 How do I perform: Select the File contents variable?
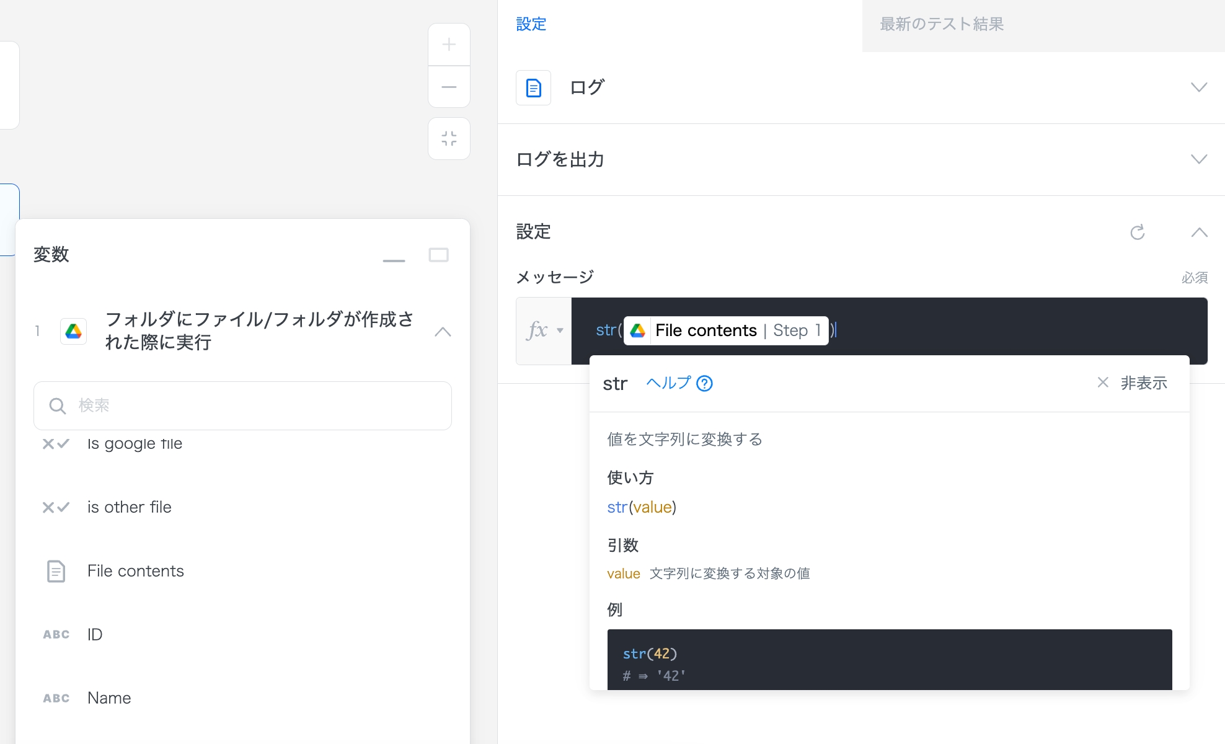click(135, 571)
